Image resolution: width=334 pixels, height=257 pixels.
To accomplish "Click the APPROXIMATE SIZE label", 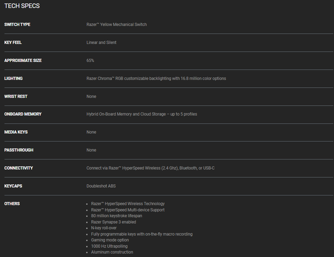I will click(23, 61).
